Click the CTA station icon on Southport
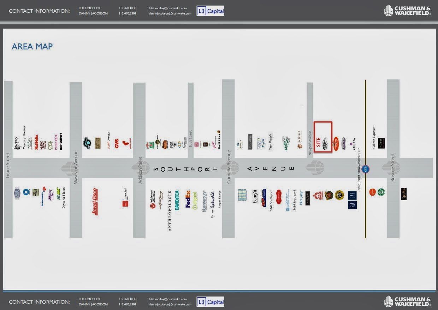Image resolution: width=438 pixels, height=310 pixels. pyautogui.click(x=366, y=169)
